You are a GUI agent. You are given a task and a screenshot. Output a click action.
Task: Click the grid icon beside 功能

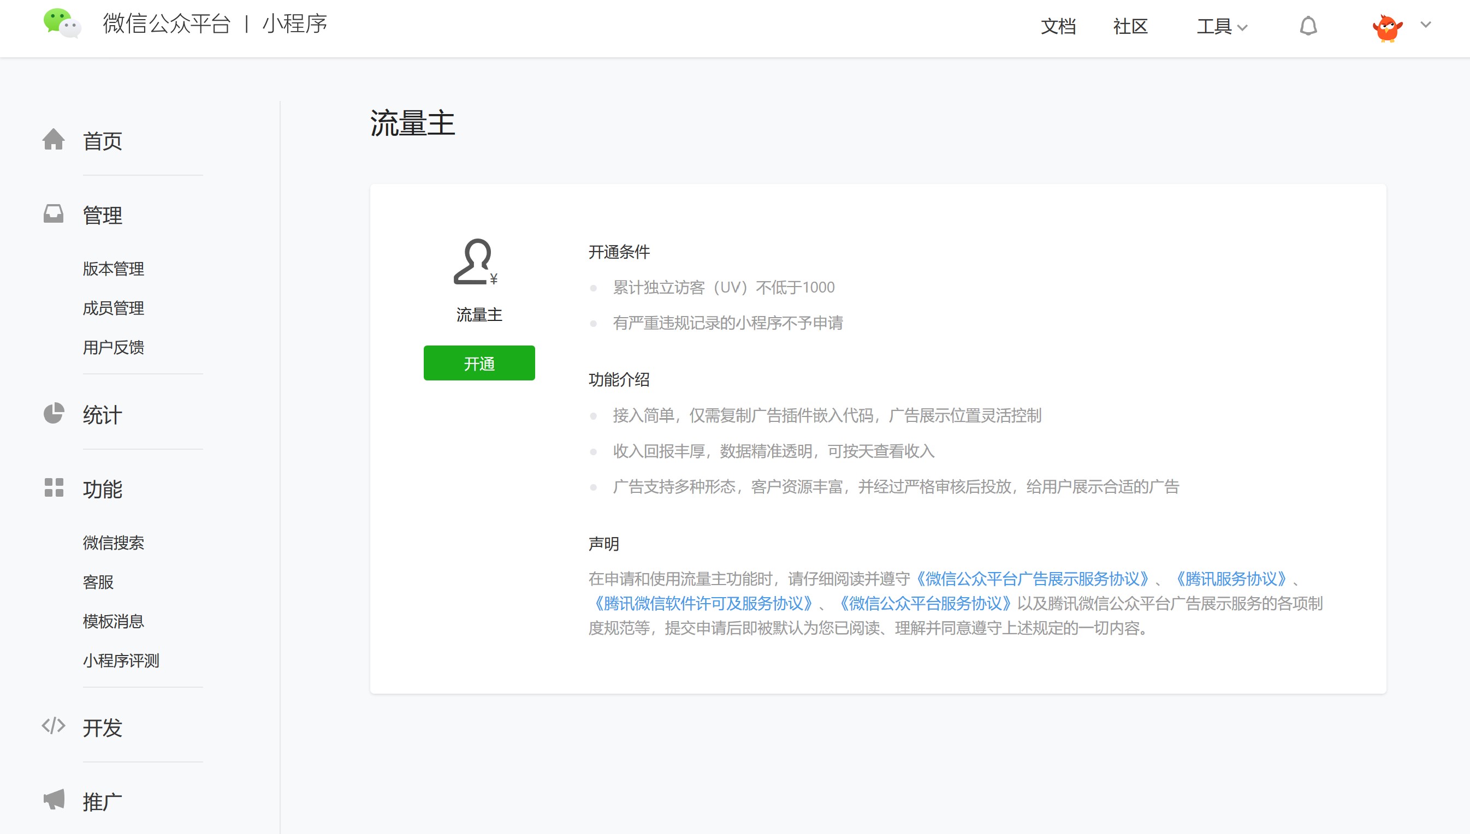(54, 487)
